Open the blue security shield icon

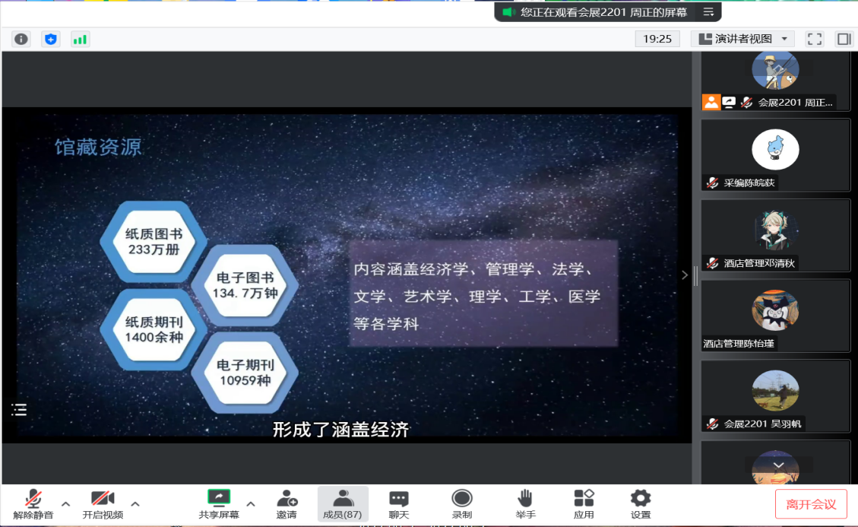coord(51,39)
